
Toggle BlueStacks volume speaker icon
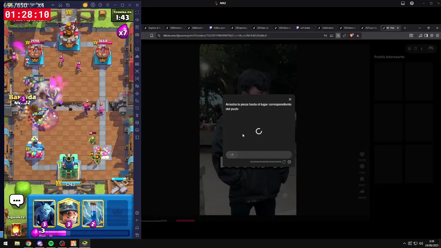(137, 20)
